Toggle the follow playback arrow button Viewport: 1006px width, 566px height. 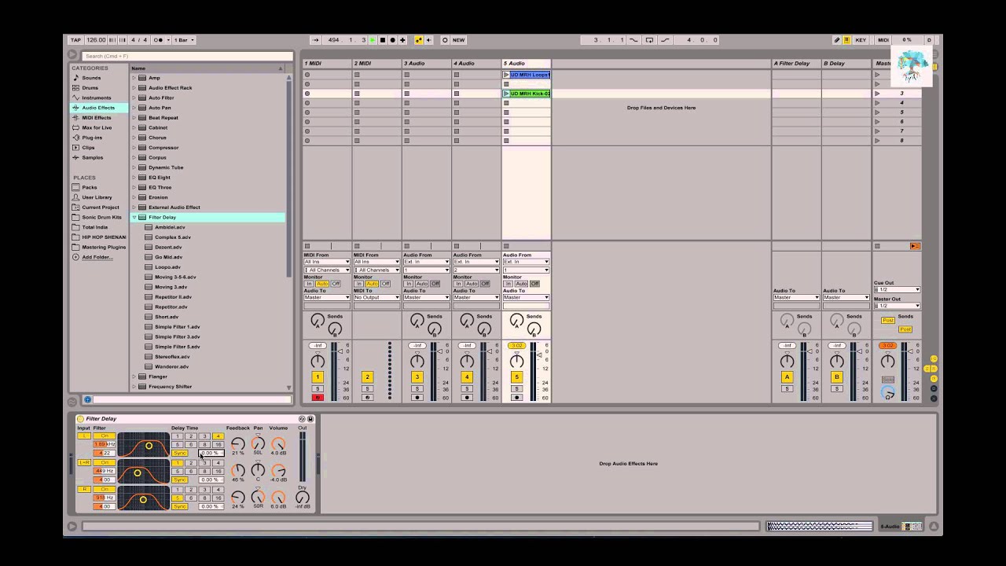(x=316, y=40)
